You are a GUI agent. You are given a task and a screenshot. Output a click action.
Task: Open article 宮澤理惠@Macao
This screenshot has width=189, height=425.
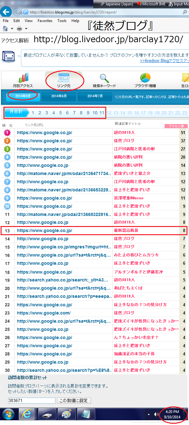click(x=129, y=198)
